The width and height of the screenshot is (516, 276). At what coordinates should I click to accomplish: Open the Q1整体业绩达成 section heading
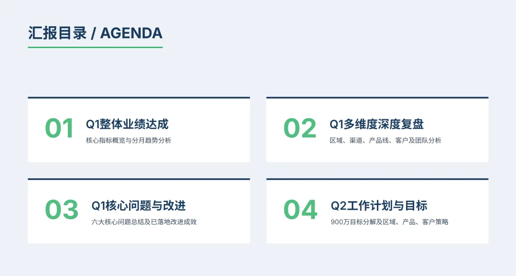pyautogui.click(x=127, y=124)
